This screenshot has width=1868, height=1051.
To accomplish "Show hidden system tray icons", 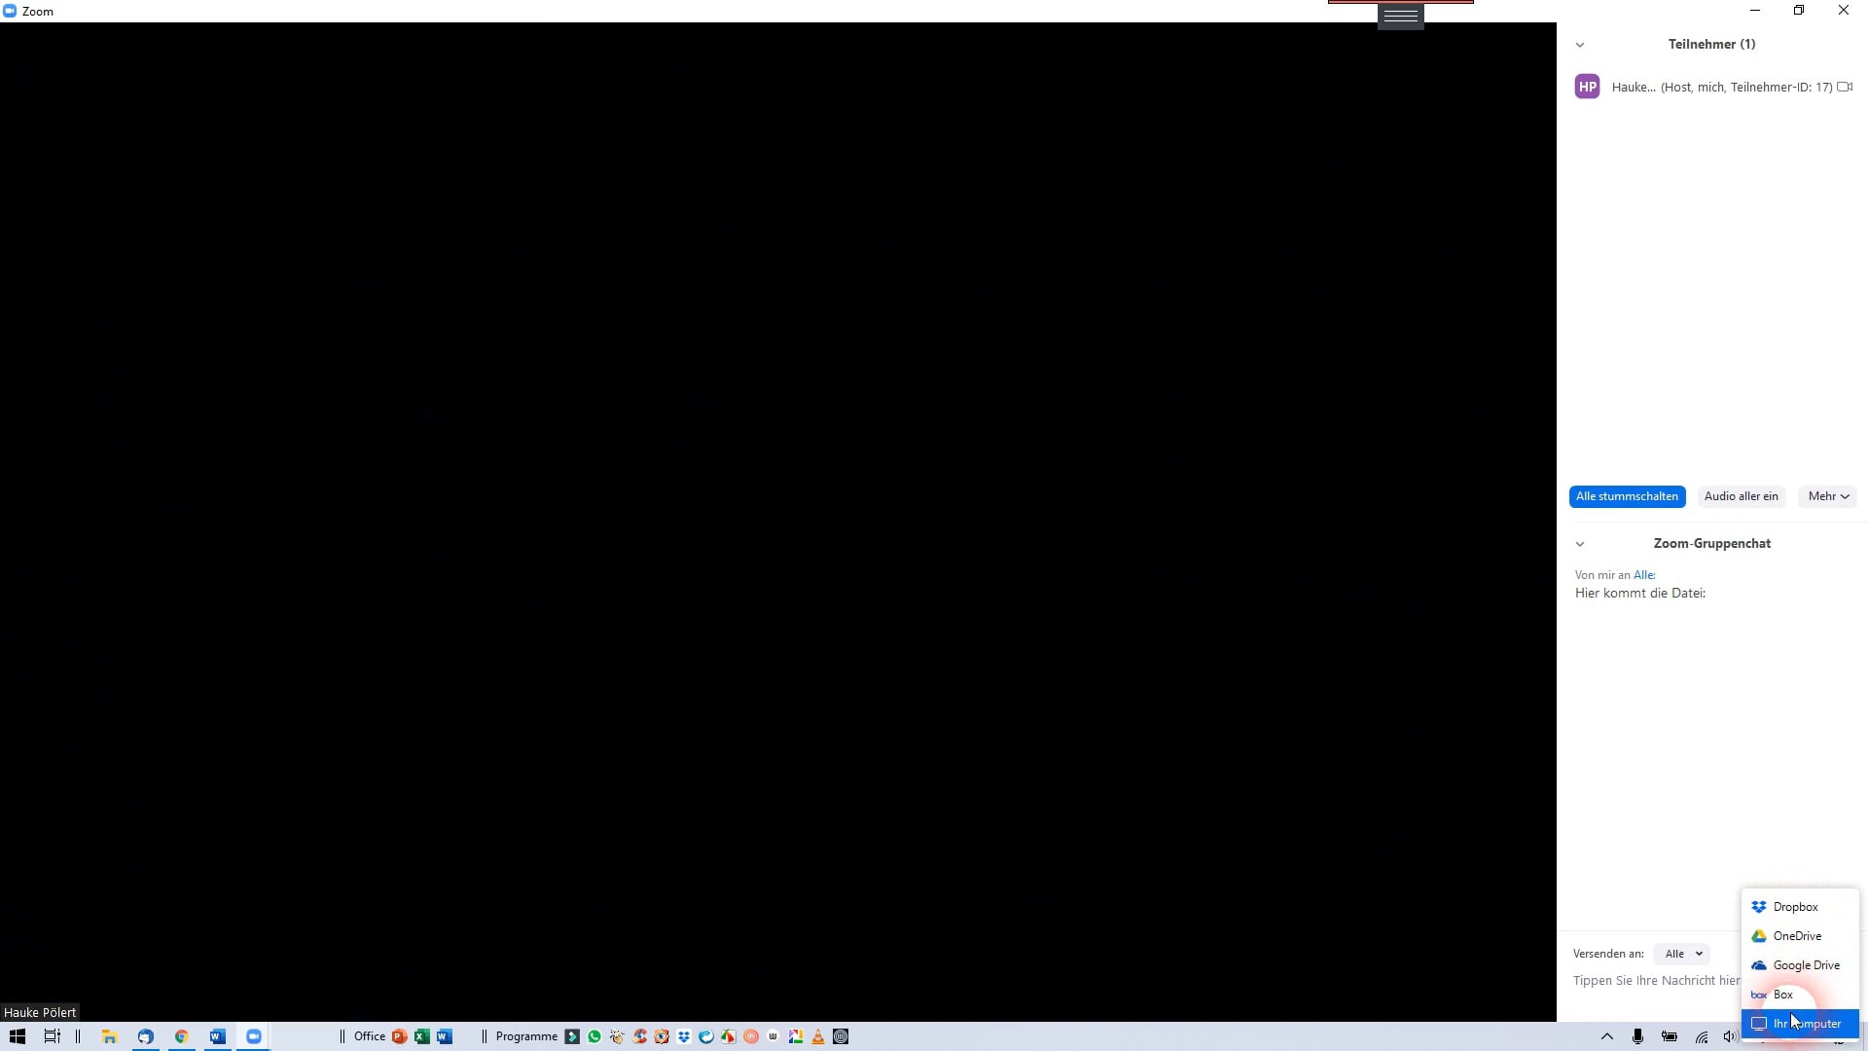I will tap(1607, 1036).
